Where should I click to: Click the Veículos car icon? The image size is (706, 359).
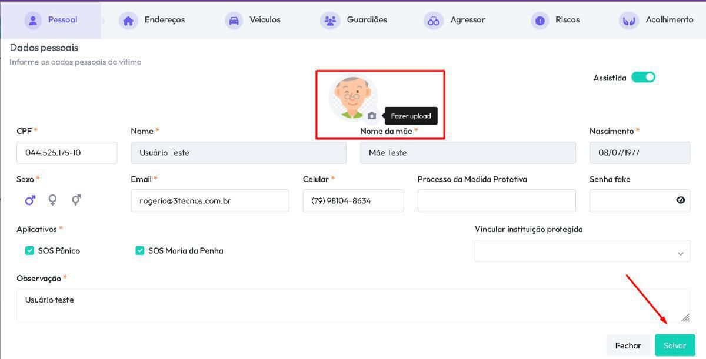pyautogui.click(x=234, y=21)
